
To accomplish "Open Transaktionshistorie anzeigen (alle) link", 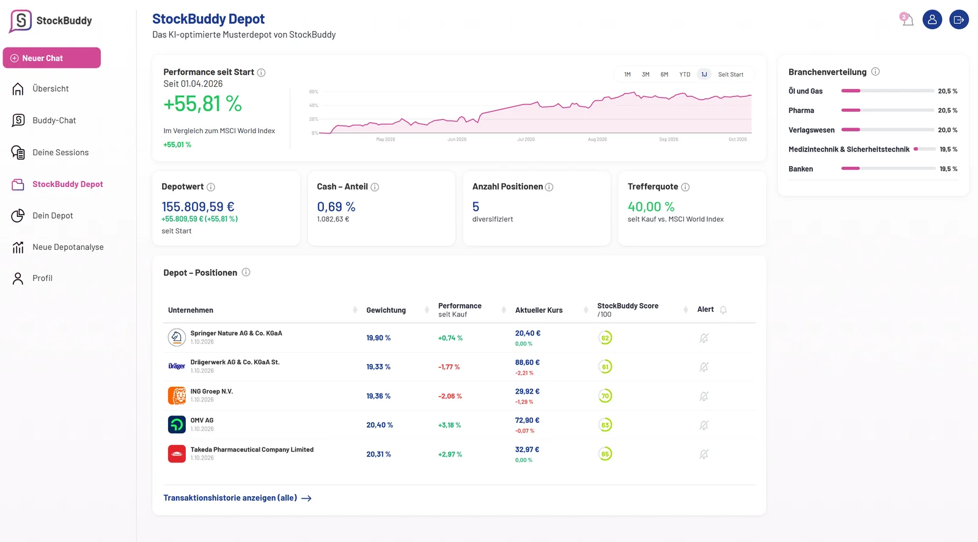I will click(237, 498).
